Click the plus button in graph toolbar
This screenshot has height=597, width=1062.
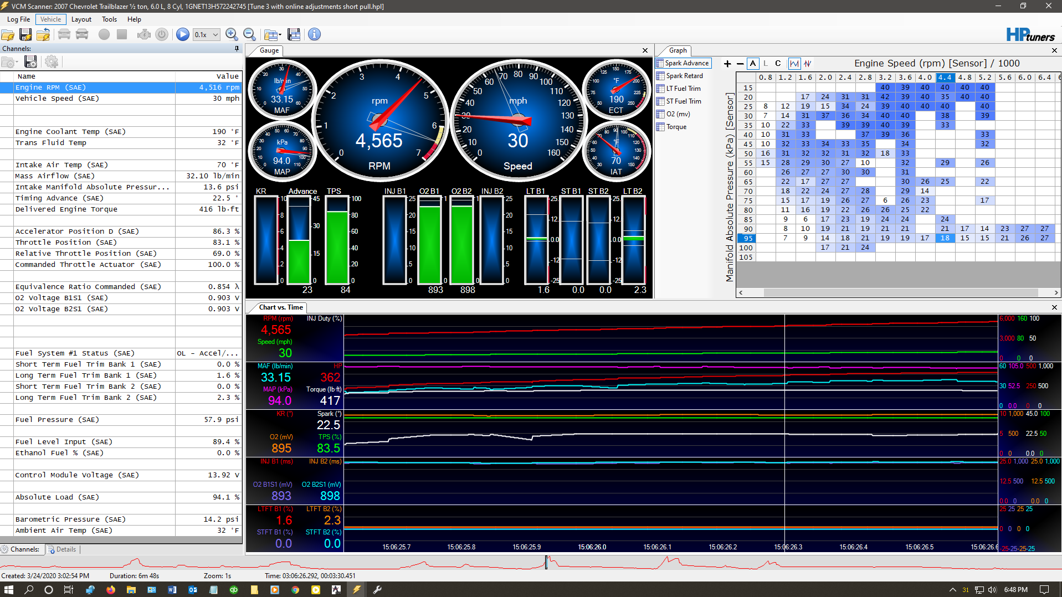click(727, 64)
